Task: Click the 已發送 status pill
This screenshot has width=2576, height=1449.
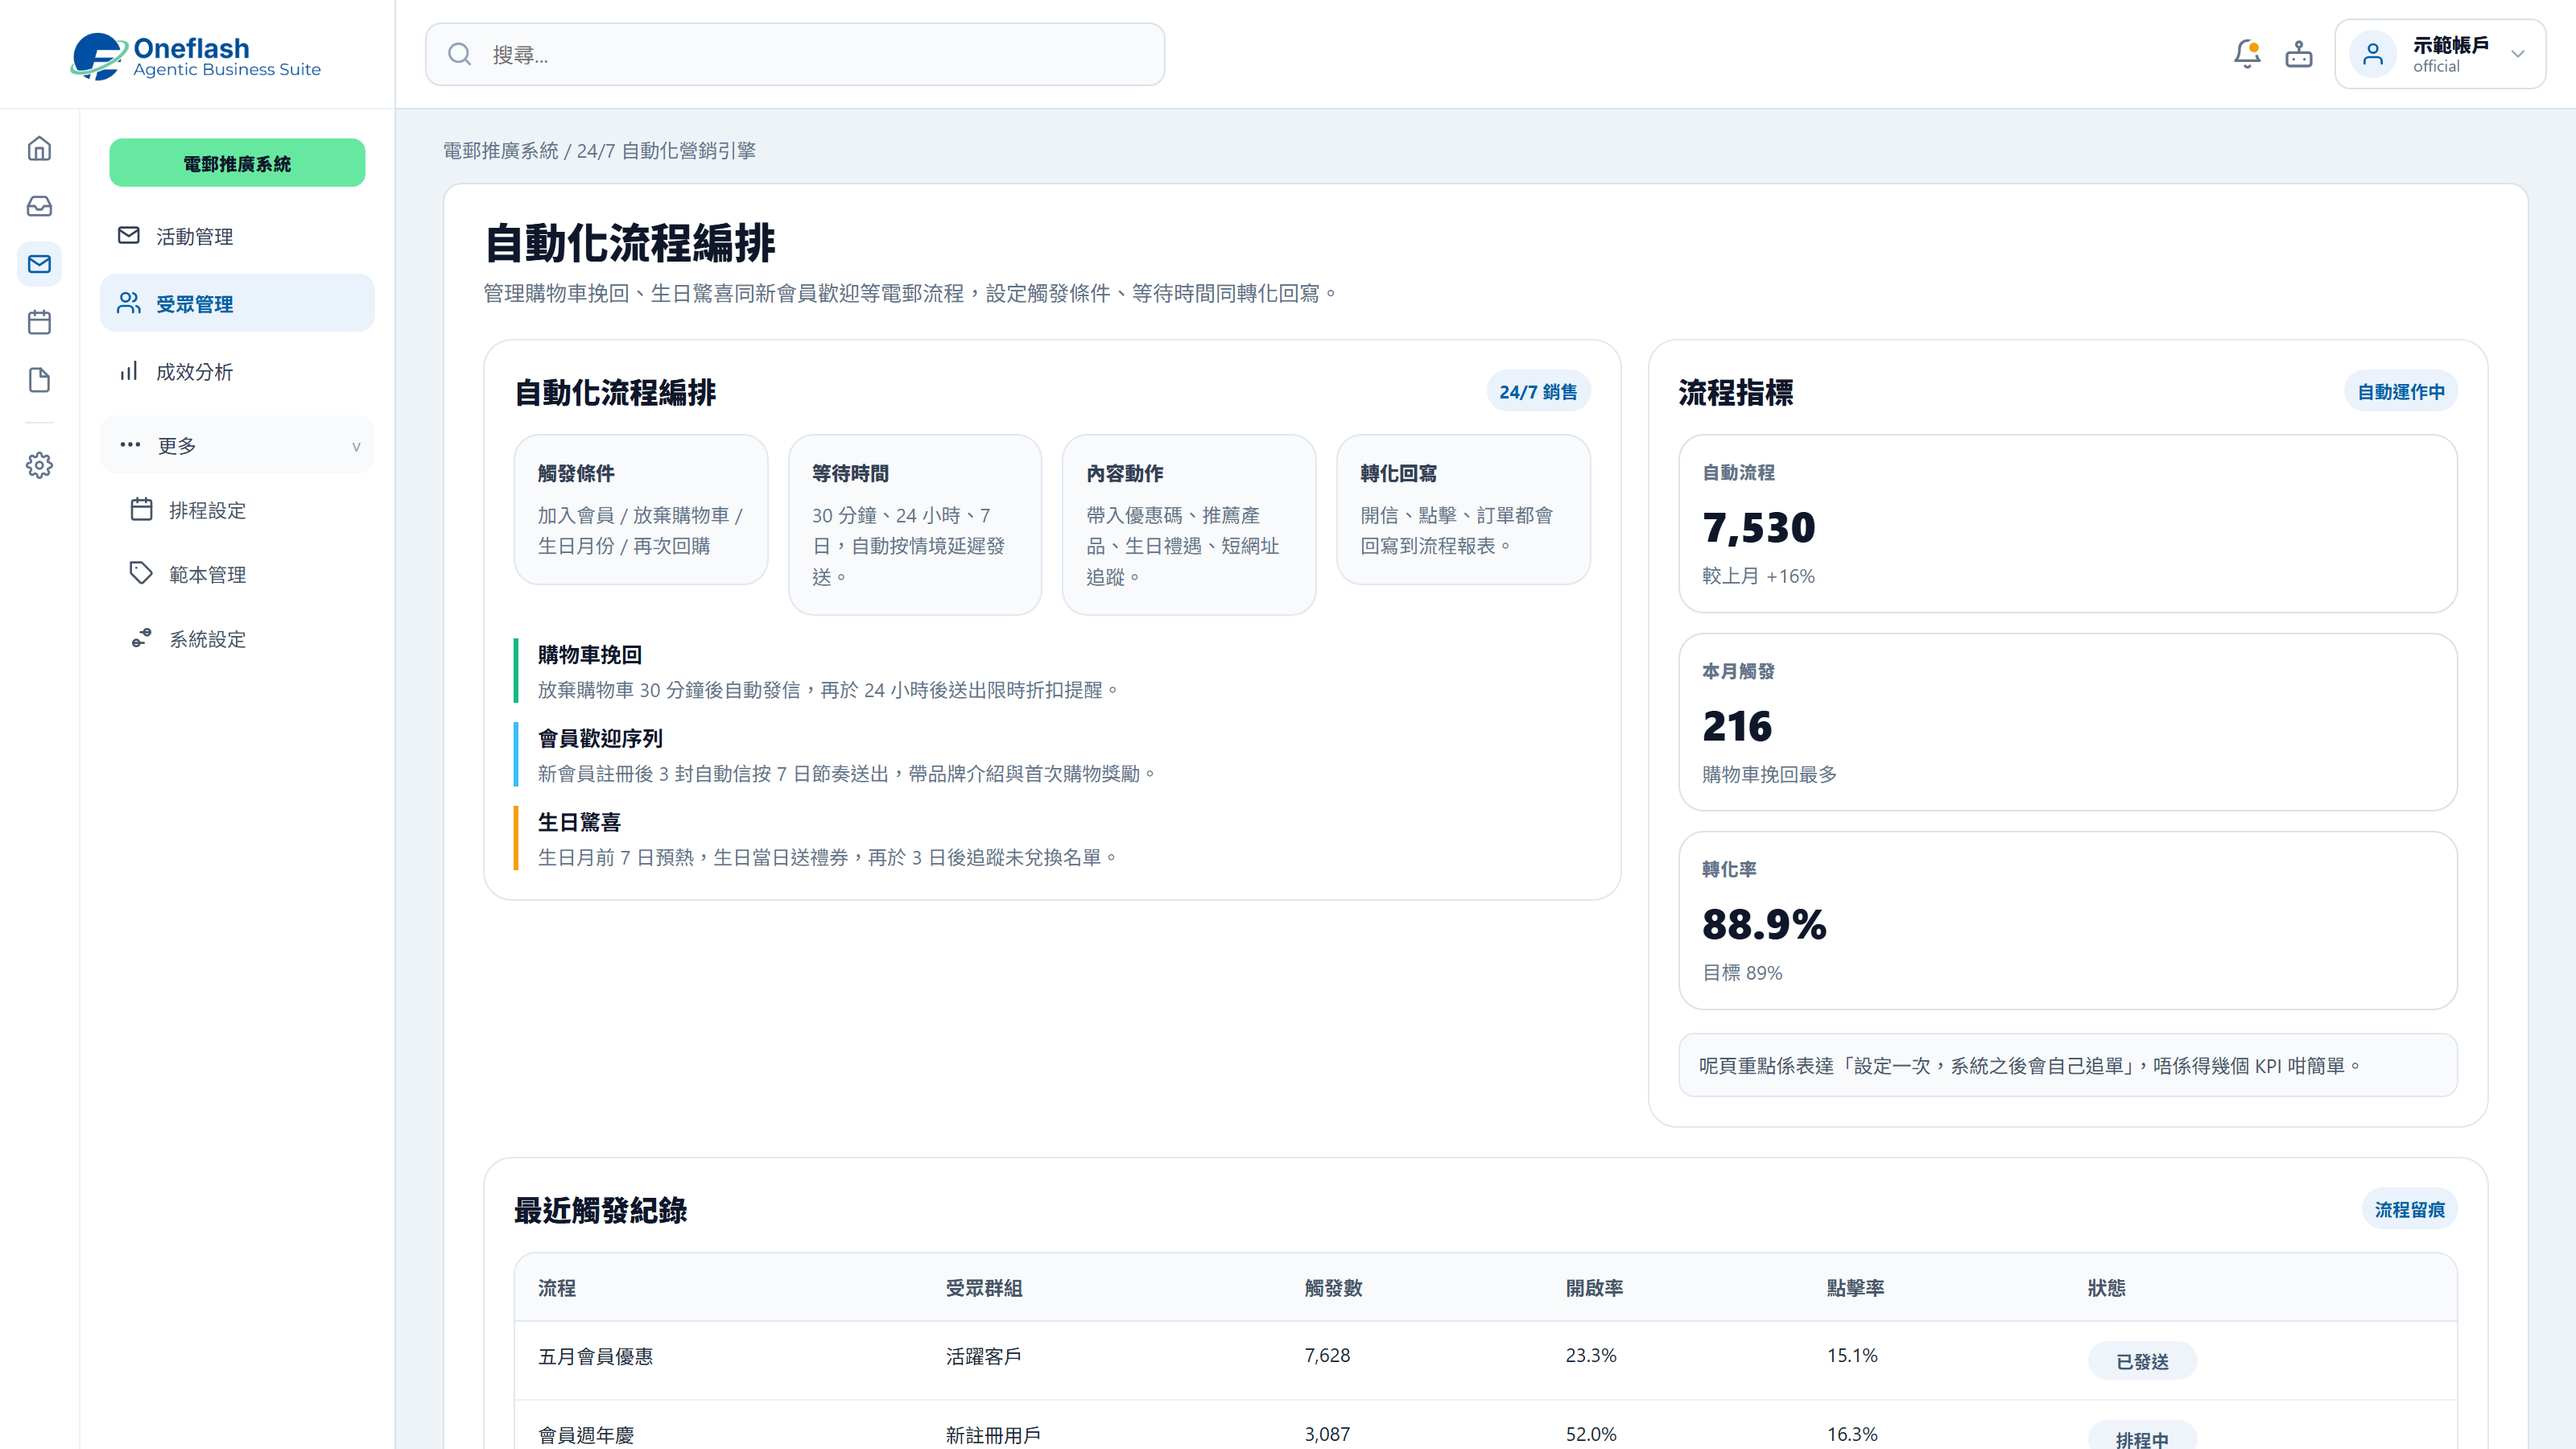Action: click(2142, 1362)
